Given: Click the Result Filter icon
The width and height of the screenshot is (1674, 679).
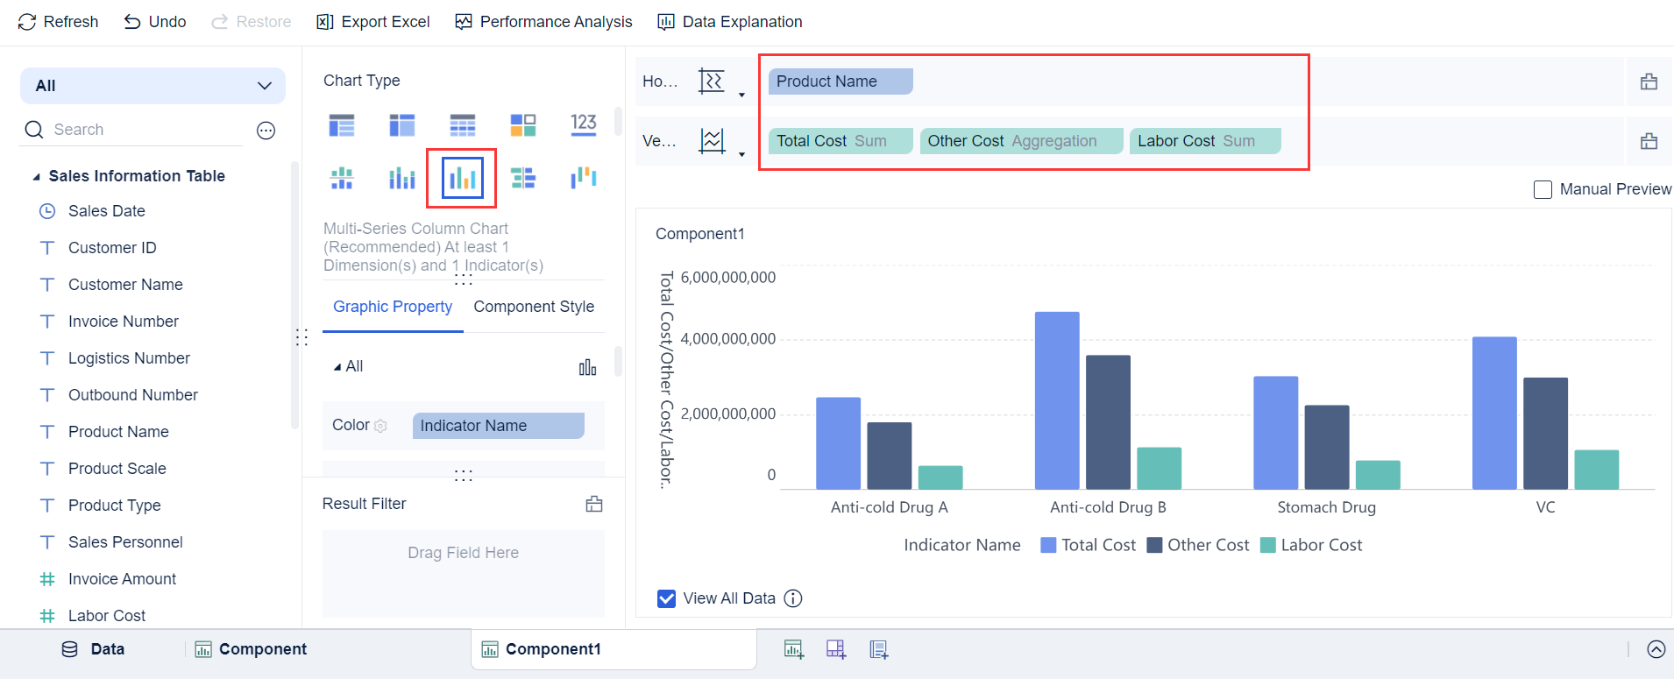Looking at the screenshot, I should pyautogui.click(x=594, y=504).
